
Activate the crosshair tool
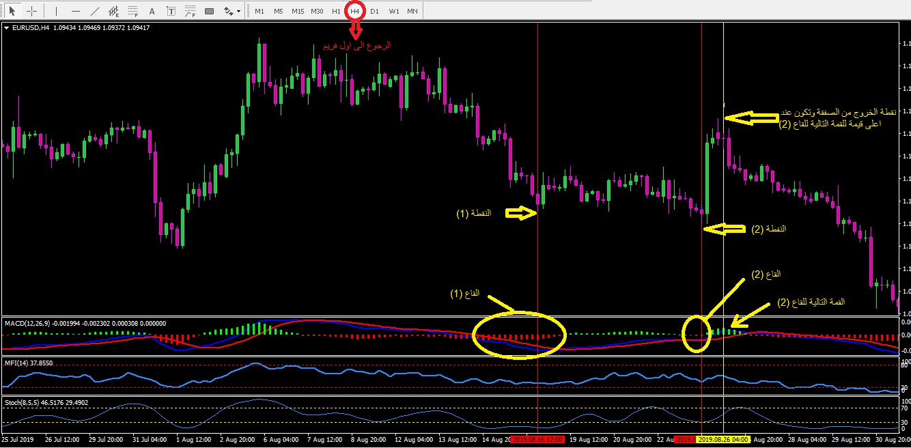31,11
